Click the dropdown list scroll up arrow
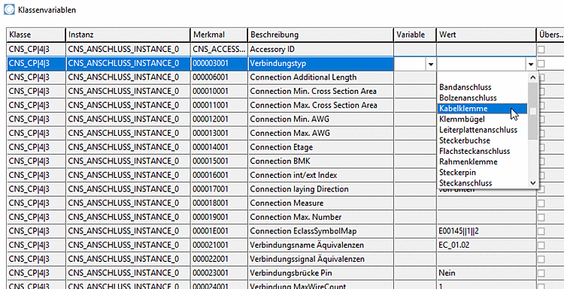Screen dimensions: 564x289 pos(532,77)
